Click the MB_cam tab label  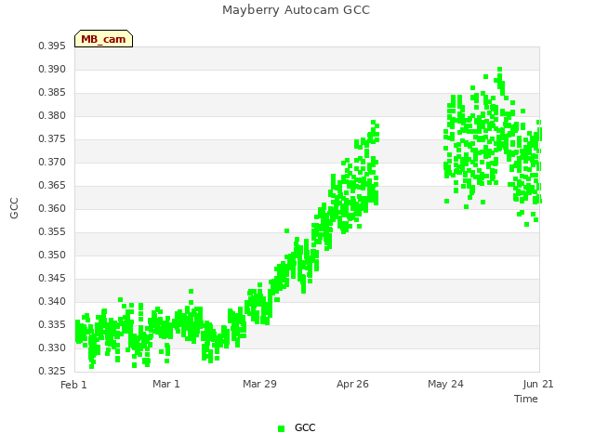pyautogui.click(x=103, y=39)
